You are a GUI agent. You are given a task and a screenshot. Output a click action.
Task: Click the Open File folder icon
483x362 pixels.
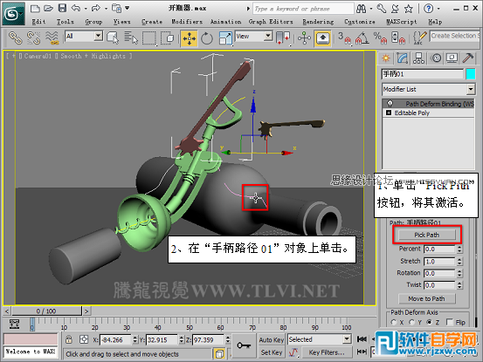coord(48,9)
